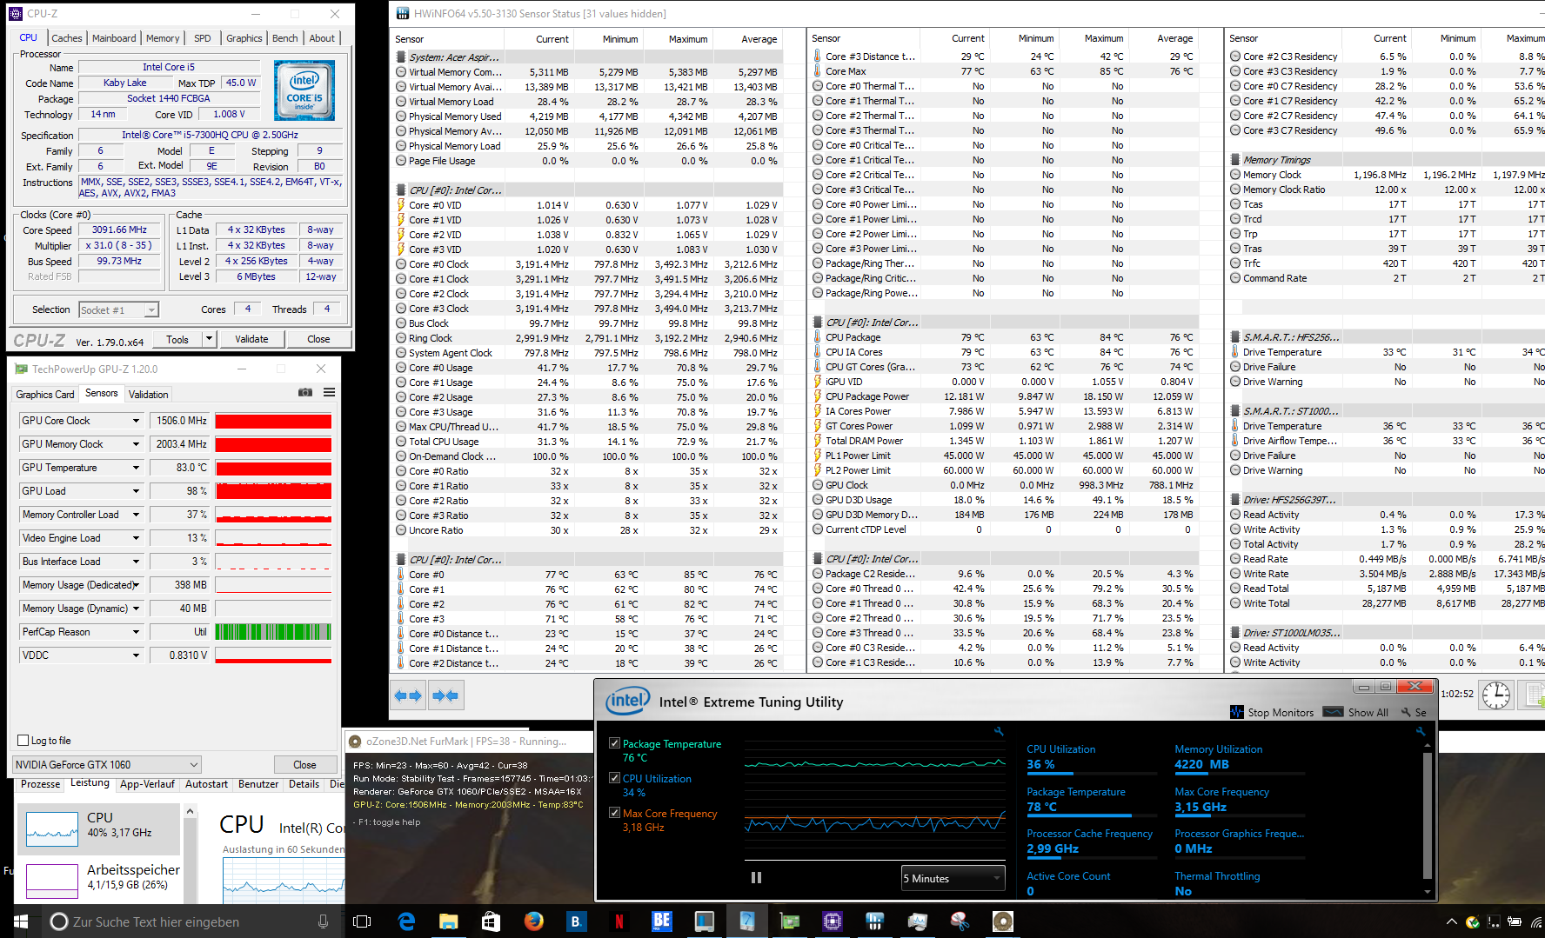
Task: Click HWiNFO collapse columns arrows icon
Action: [445, 695]
